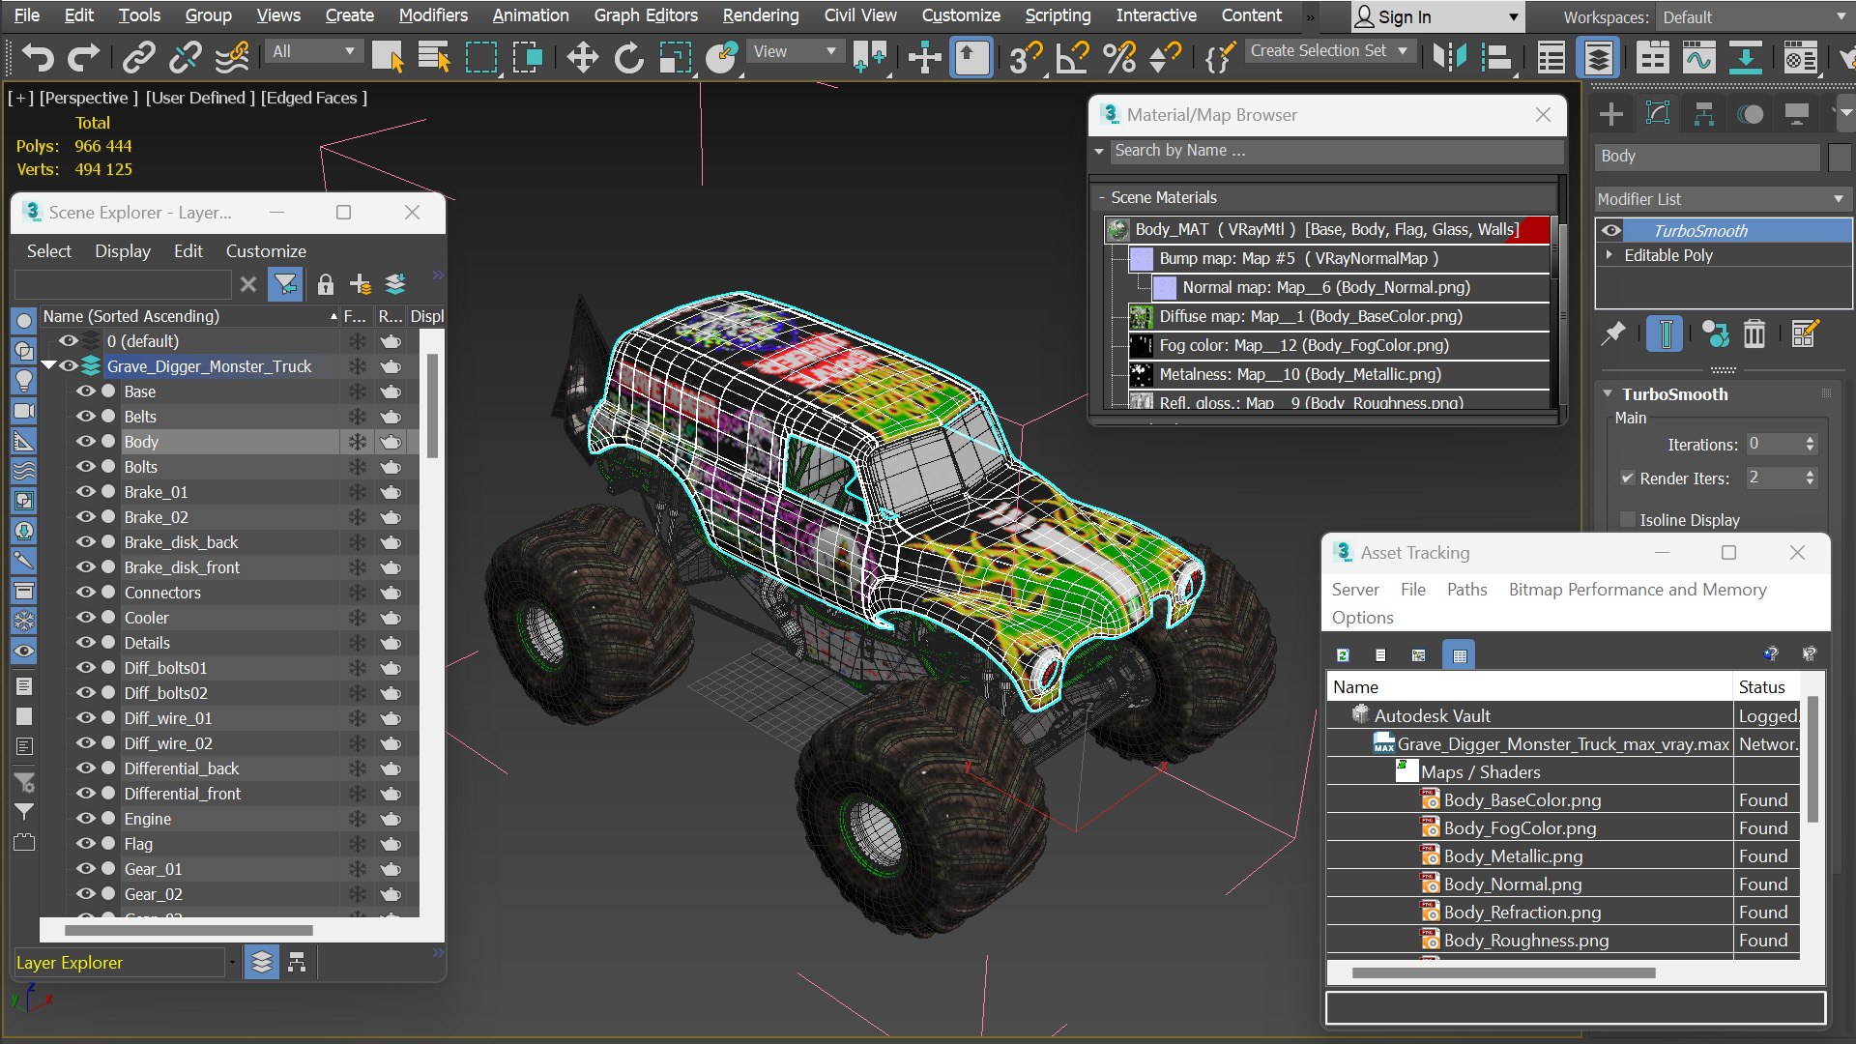
Task: Activate the Select and Move tool
Action: click(583, 58)
